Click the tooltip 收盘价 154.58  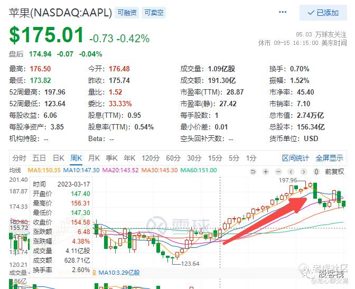[80, 222]
